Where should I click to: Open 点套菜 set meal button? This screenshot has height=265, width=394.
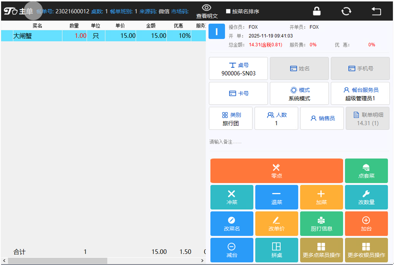[366, 171]
